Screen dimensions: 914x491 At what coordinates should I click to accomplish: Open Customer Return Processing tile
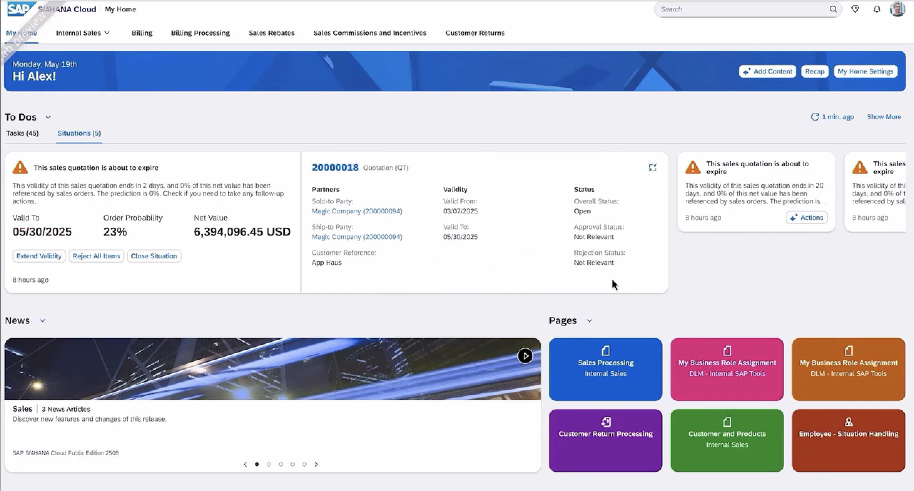pyautogui.click(x=605, y=440)
